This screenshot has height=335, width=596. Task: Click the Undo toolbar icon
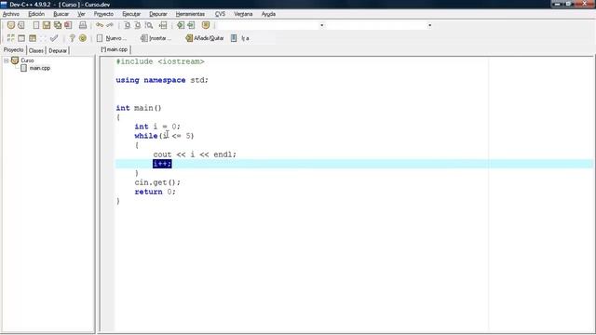click(x=100, y=25)
